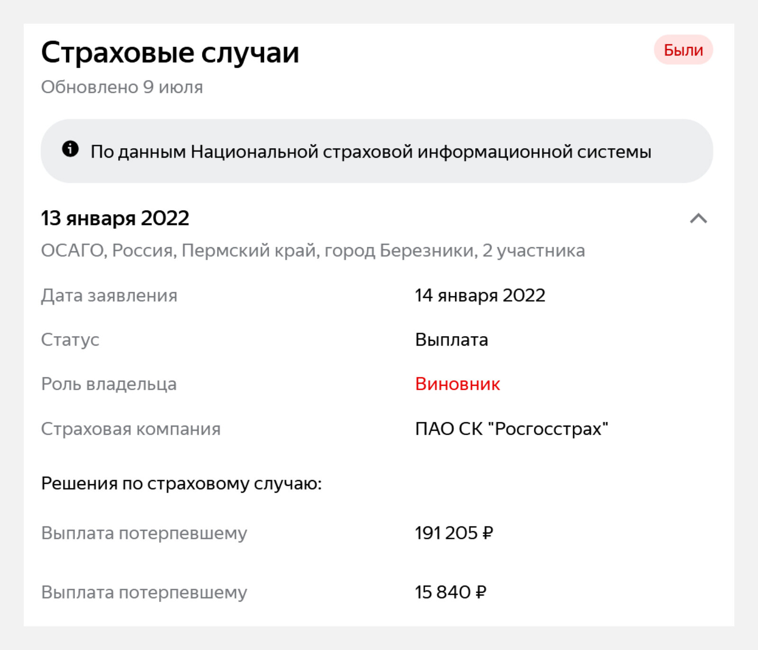Click the "14 января 2022" application date
The width and height of the screenshot is (758, 650).
click(x=480, y=295)
